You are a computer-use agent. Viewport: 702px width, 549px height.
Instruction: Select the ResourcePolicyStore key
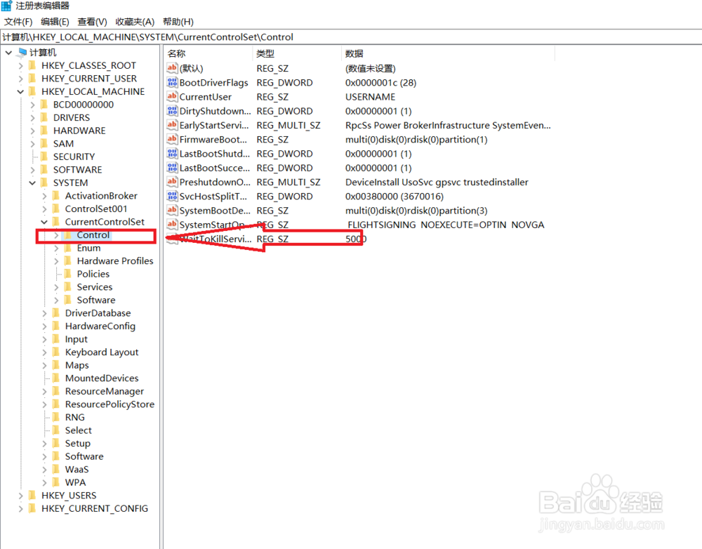tap(110, 404)
